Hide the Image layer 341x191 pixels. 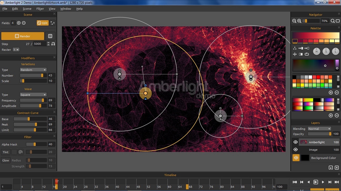[x=296, y=150]
